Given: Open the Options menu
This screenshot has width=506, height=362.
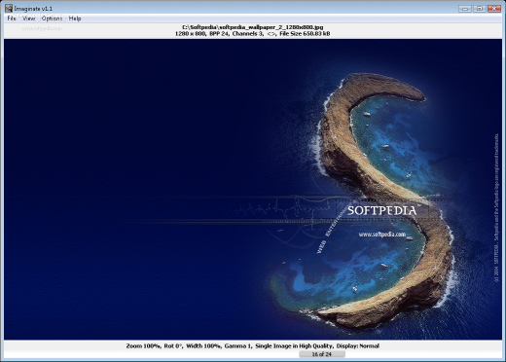Looking at the screenshot, I should coord(52,18).
